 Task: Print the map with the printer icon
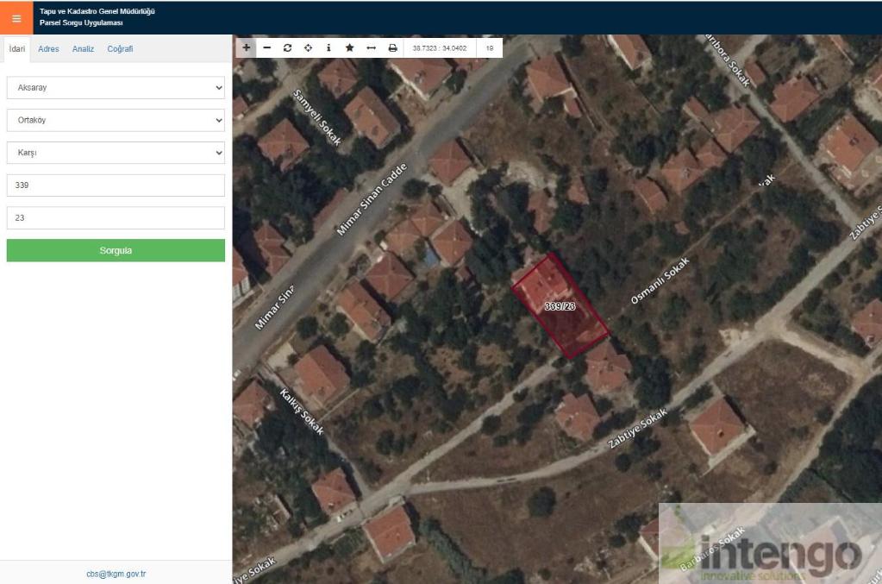tap(392, 47)
